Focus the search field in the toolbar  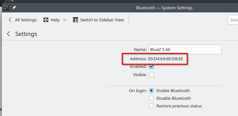(233, 20)
